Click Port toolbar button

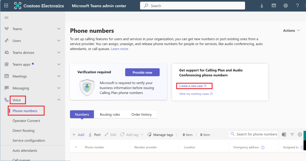coord(94,135)
